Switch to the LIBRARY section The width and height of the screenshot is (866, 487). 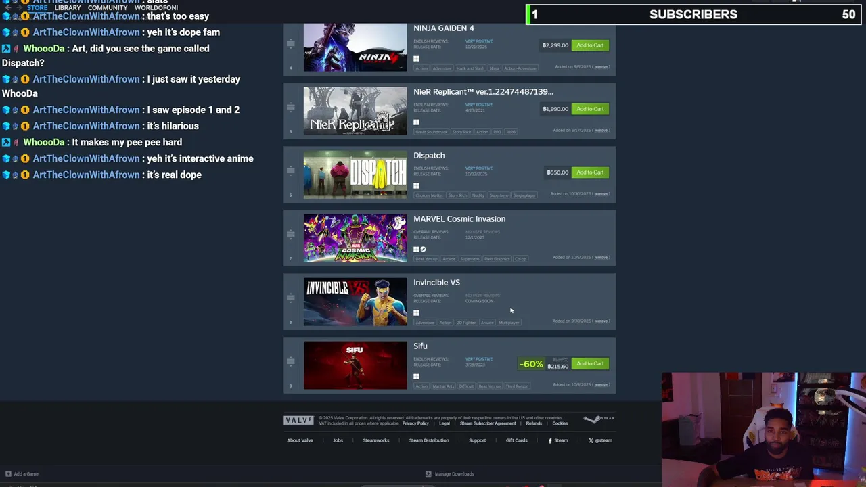point(68,7)
